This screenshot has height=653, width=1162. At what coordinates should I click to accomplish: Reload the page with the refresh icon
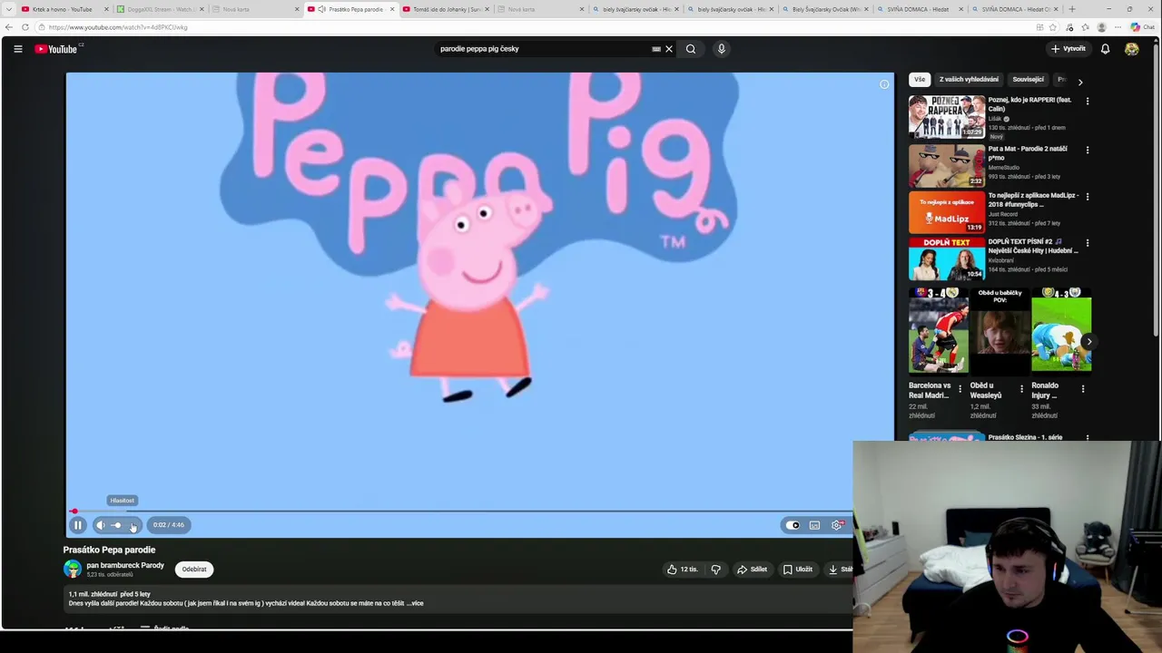click(25, 27)
